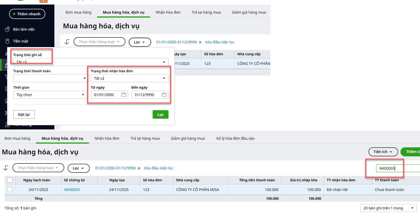Tick the select-all checkbox in the table header
This screenshot has height=217, width=420.
[x=10, y=180]
